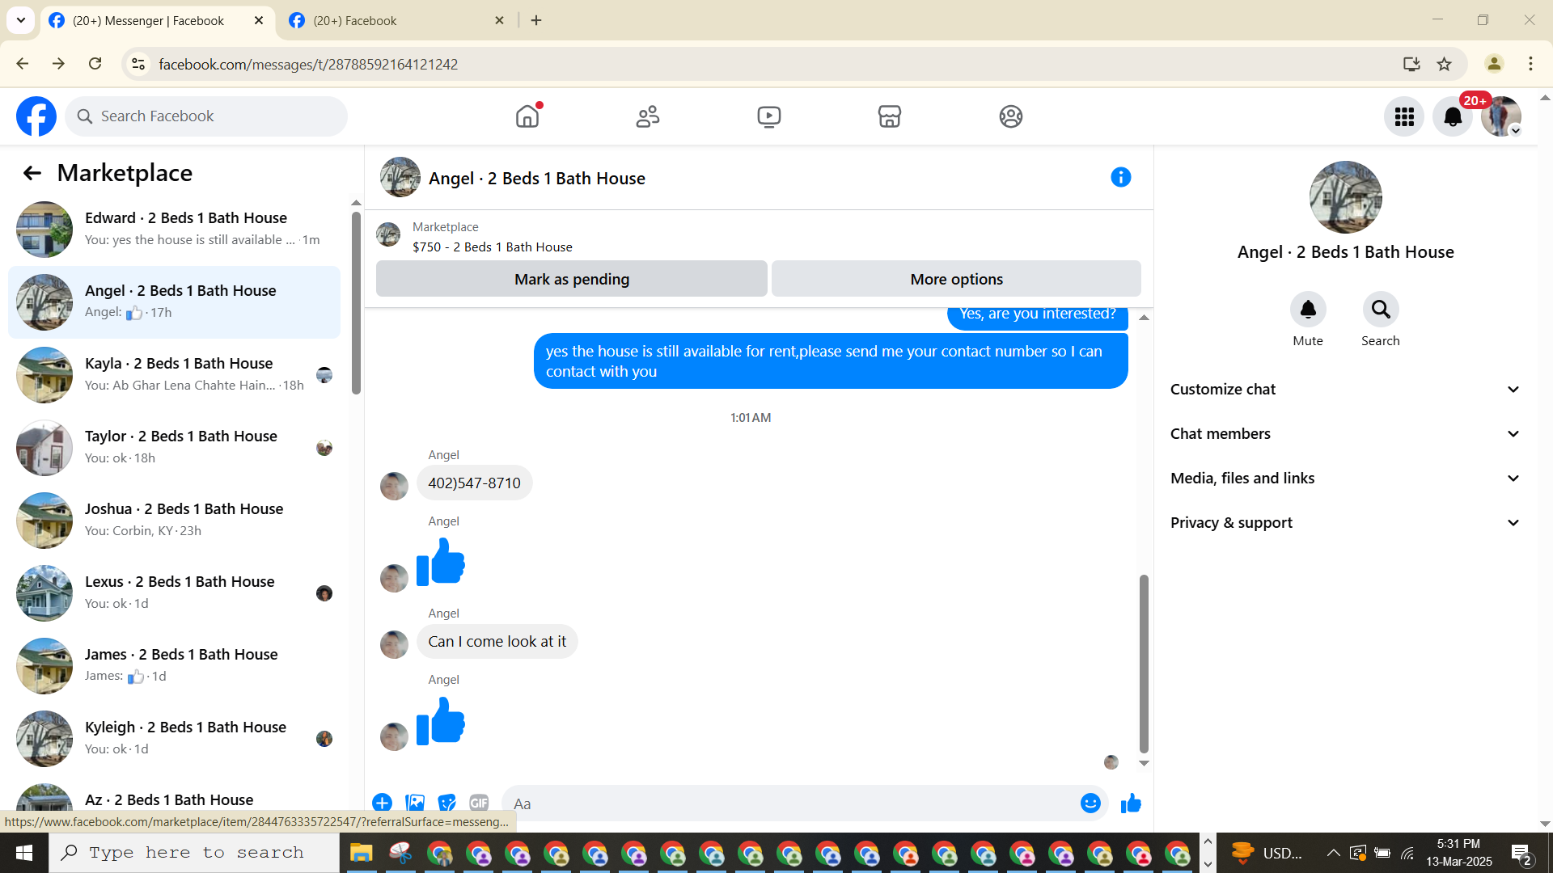
Task: Open the emoji picker in message box
Action: tap(1090, 803)
